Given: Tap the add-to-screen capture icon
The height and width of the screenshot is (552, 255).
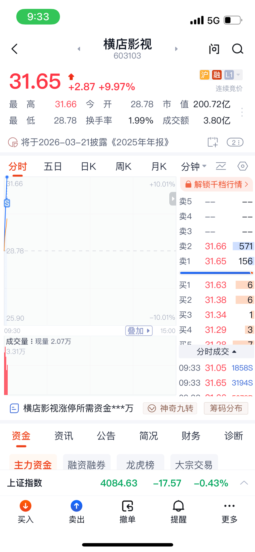Looking at the screenshot, I should point(212,142).
